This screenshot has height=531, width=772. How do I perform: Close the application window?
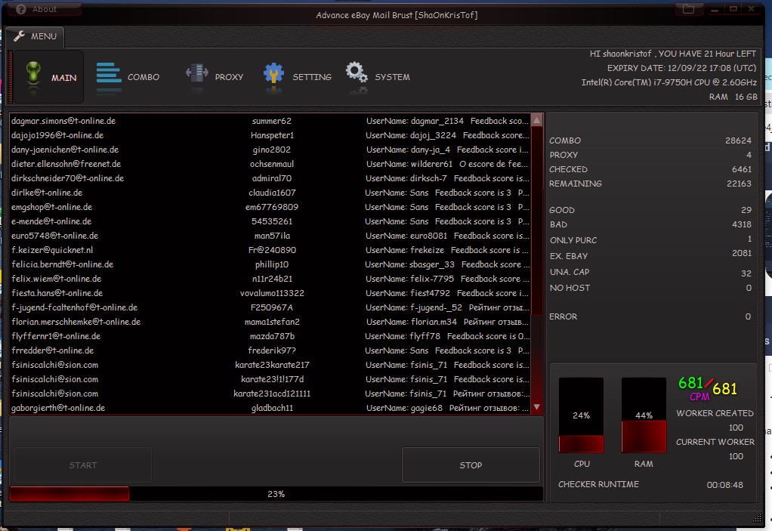click(752, 9)
